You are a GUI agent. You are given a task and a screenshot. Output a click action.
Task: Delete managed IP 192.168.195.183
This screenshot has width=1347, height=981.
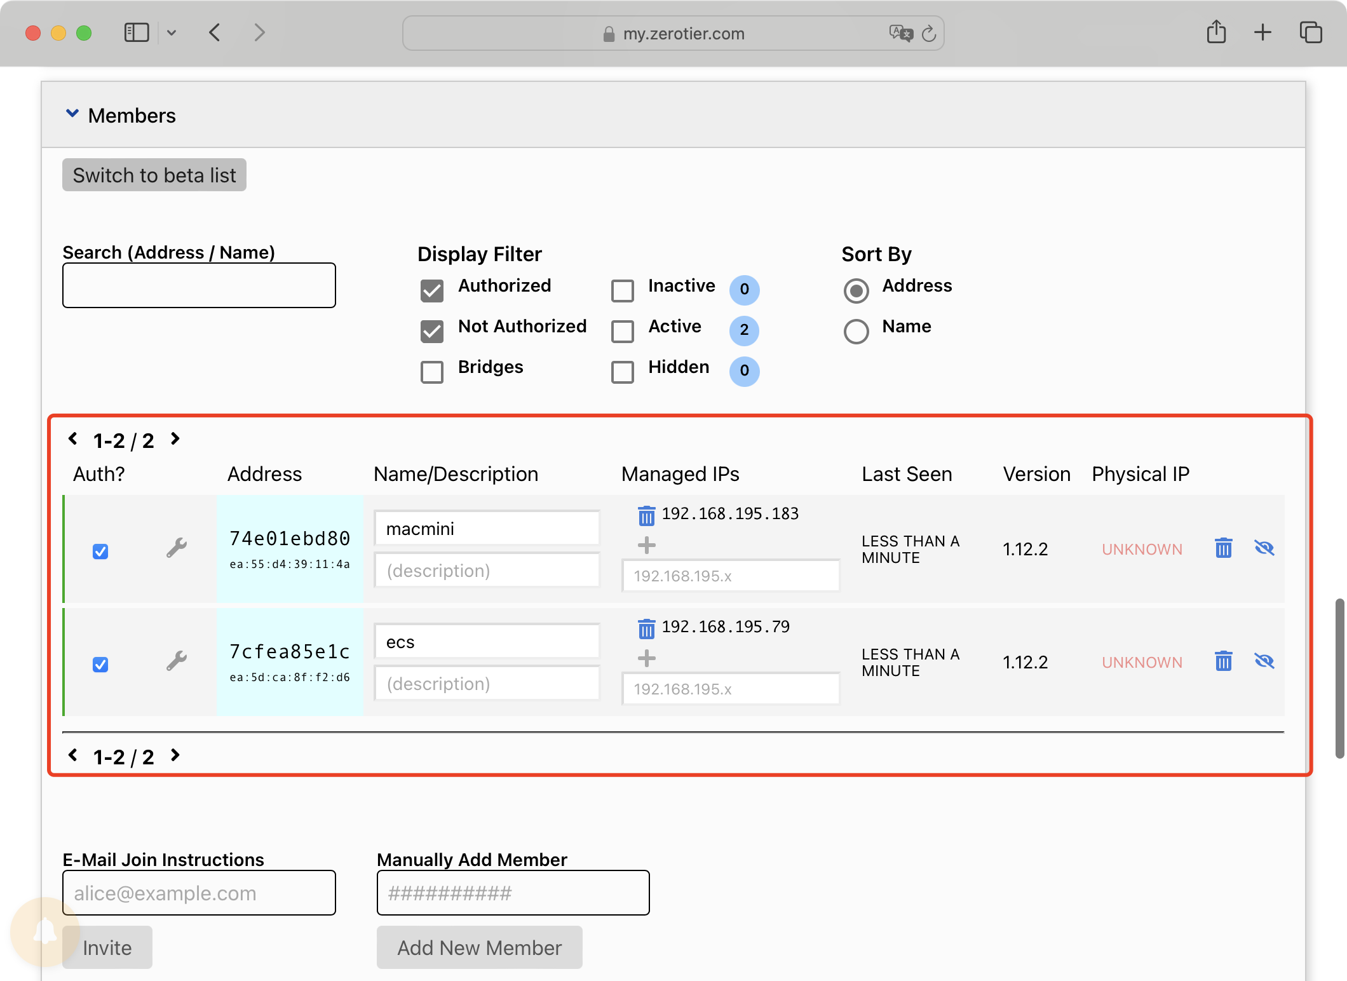click(x=646, y=515)
